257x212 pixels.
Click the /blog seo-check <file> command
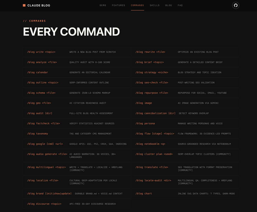152,83
